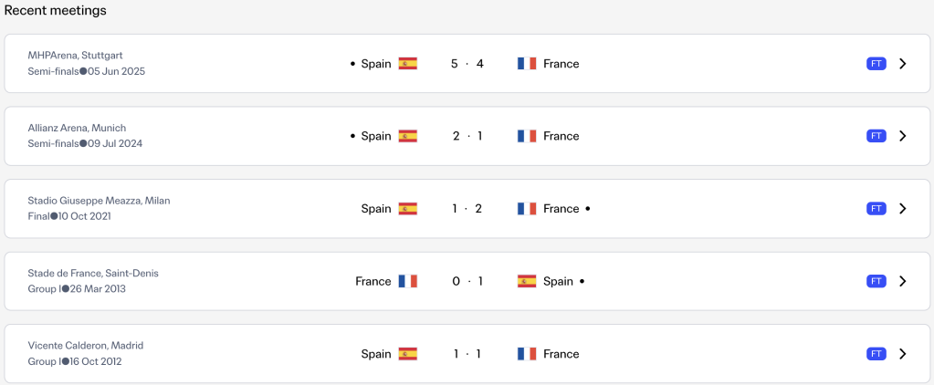
Task: Open Stade de France, Saint-Denis match card
Action: click(x=467, y=281)
